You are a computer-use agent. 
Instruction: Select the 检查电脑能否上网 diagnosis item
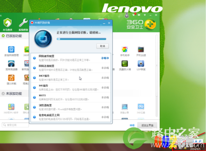coord(71,117)
